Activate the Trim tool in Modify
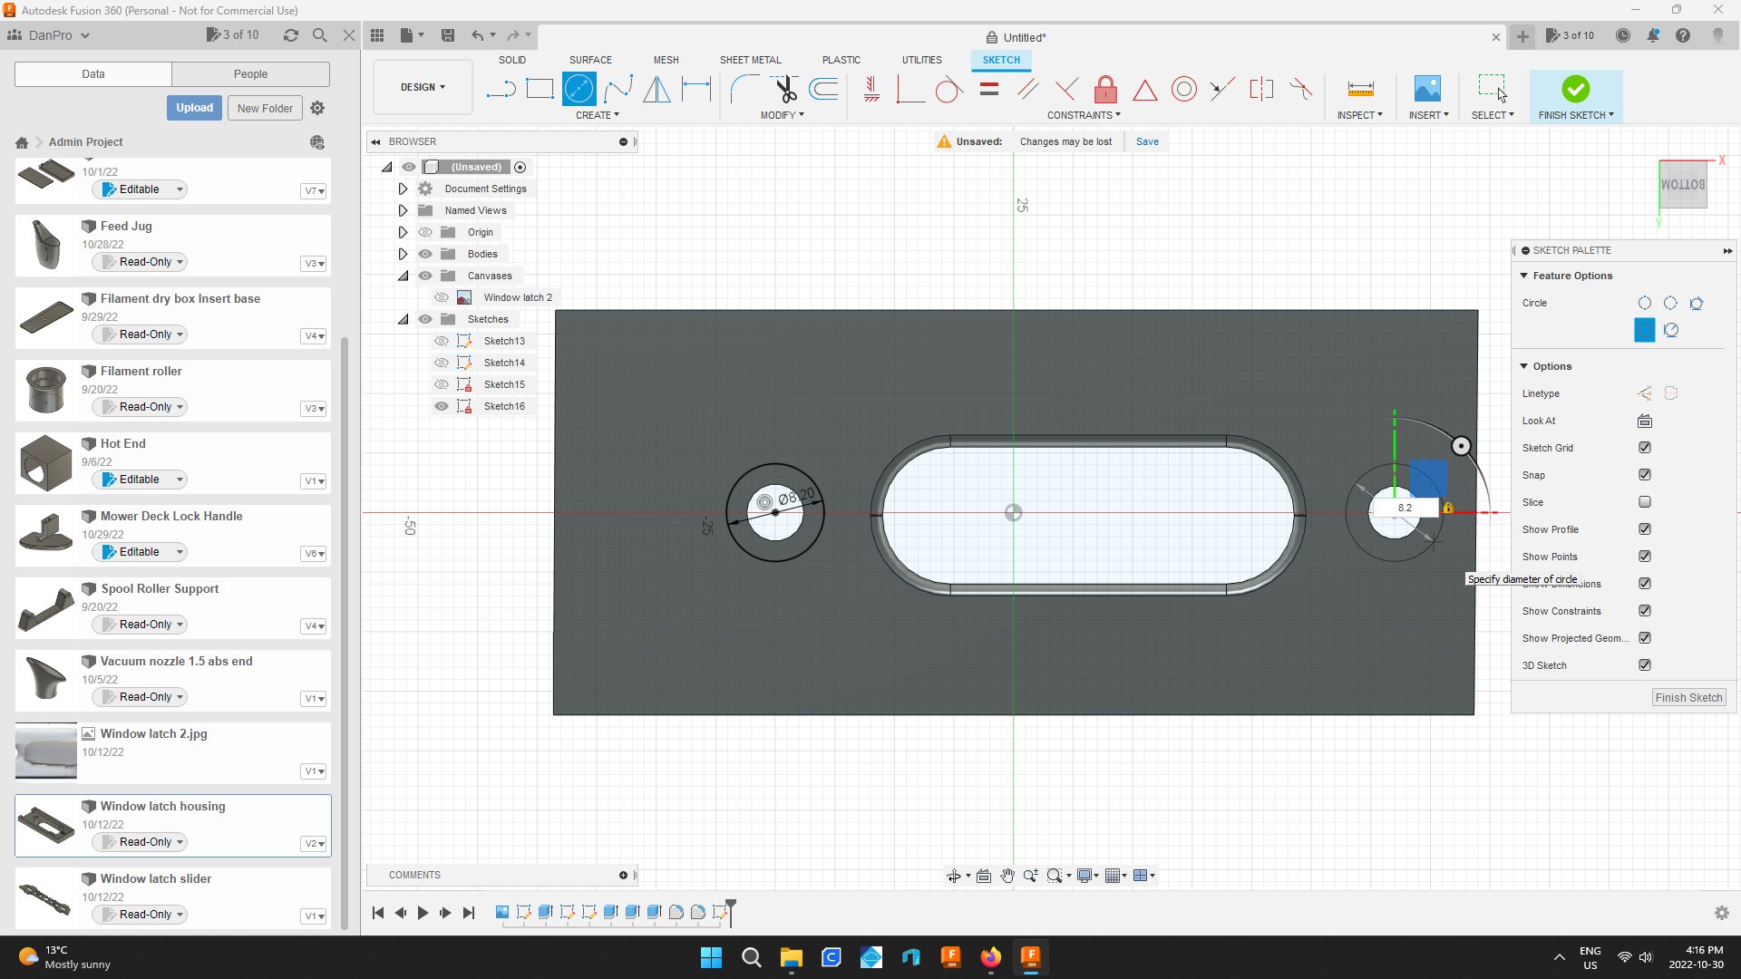This screenshot has width=1741, height=979. pos(784,89)
